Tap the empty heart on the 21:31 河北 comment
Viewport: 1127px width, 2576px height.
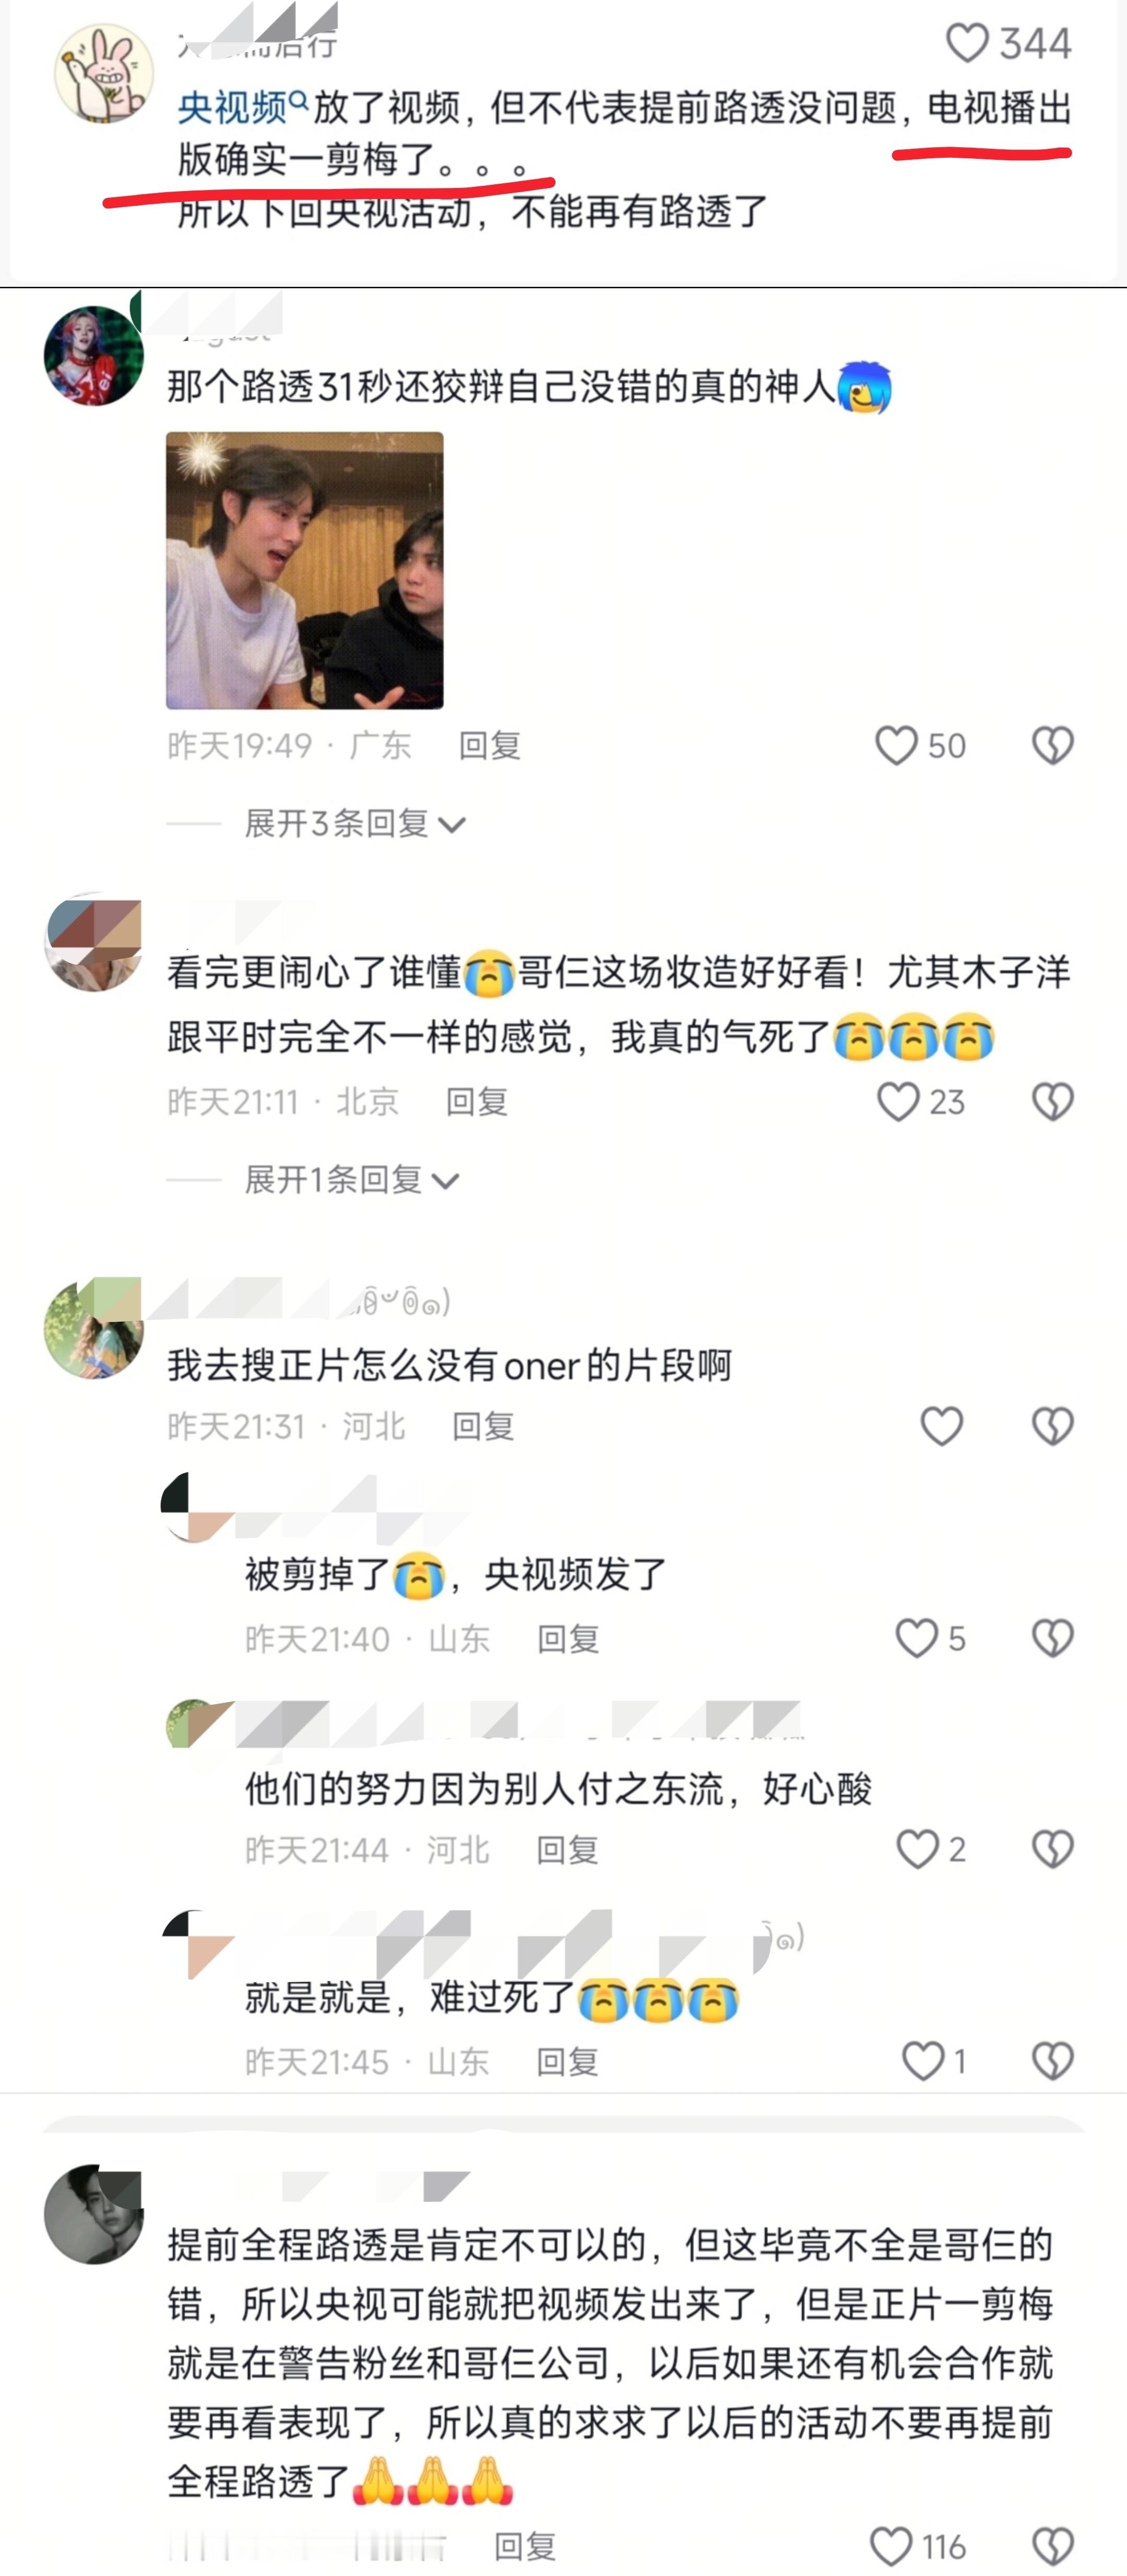pos(941,1425)
